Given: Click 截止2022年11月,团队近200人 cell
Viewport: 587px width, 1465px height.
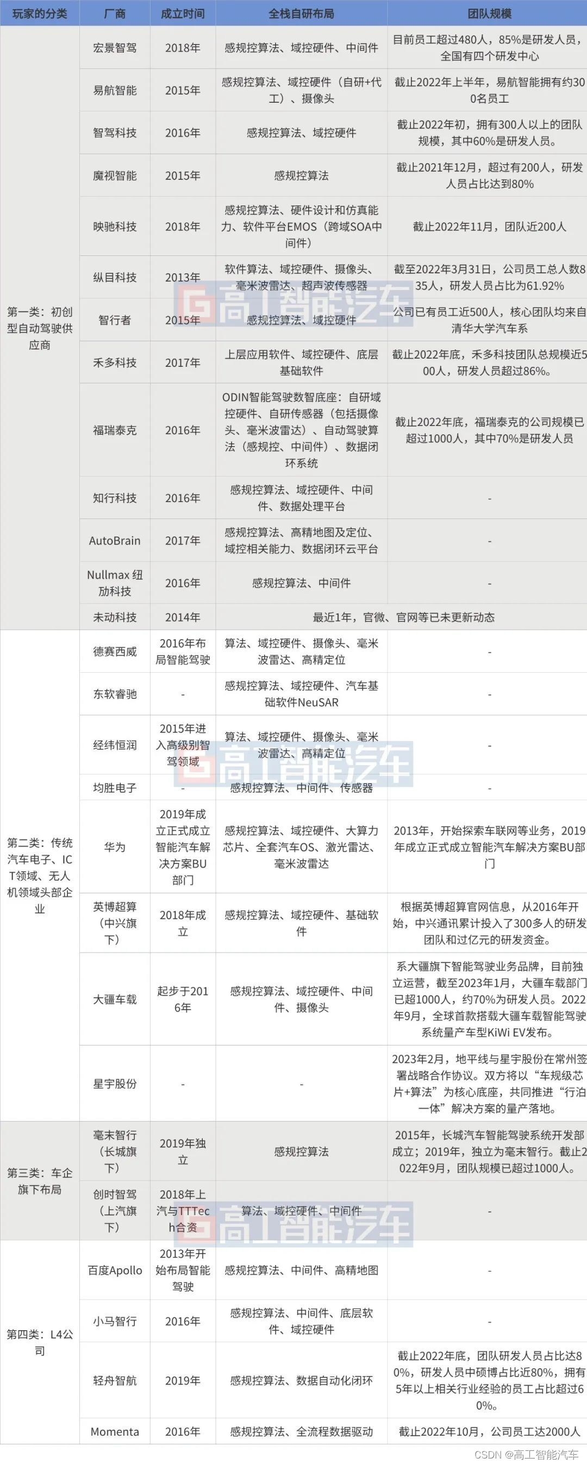Looking at the screenshot, I should 488,227.
